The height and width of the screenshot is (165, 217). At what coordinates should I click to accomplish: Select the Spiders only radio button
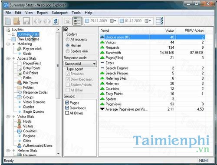tap(67, 51)
